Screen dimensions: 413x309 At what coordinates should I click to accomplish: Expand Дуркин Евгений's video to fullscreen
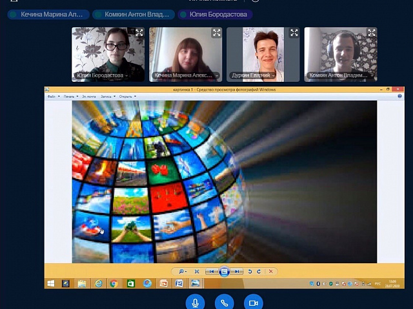pyautogui.click(x=294, y=33)
